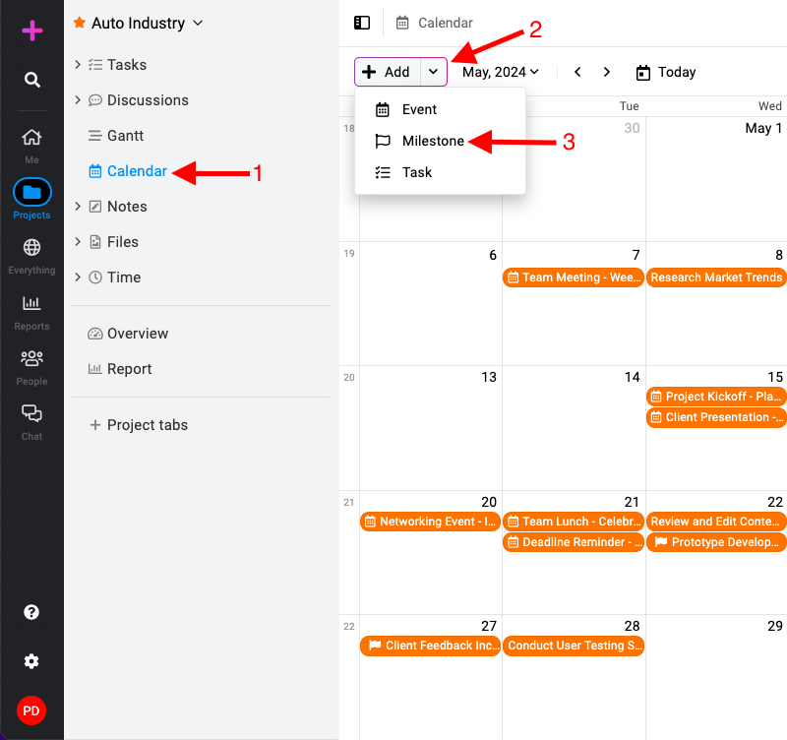Image resolution: width=787 pixels, height=740 pixels.
Task: Open Project Kickoff event on May 15
Action: point(716,397)
